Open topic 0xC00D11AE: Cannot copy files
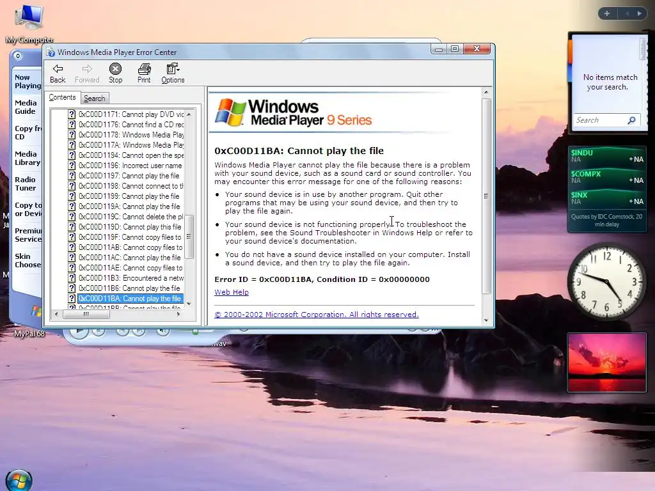 [x=130, y=268]
